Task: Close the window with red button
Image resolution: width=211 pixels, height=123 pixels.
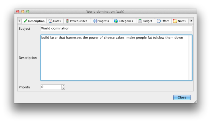Action: 18,11
